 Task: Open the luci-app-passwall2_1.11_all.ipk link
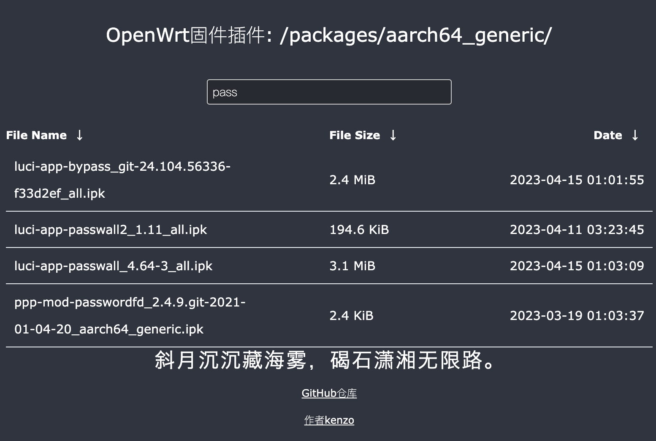pyautogui.click(x=111, y=230)
